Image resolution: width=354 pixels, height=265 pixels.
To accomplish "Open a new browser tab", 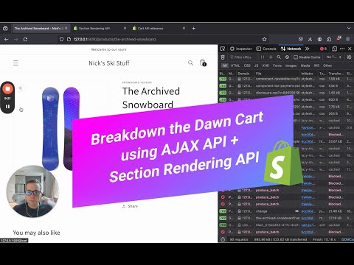I will tap(194, 29).
